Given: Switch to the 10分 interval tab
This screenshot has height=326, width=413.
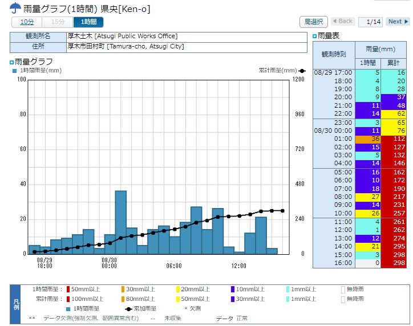Looking at the screenshot, I should click(27, 22).
